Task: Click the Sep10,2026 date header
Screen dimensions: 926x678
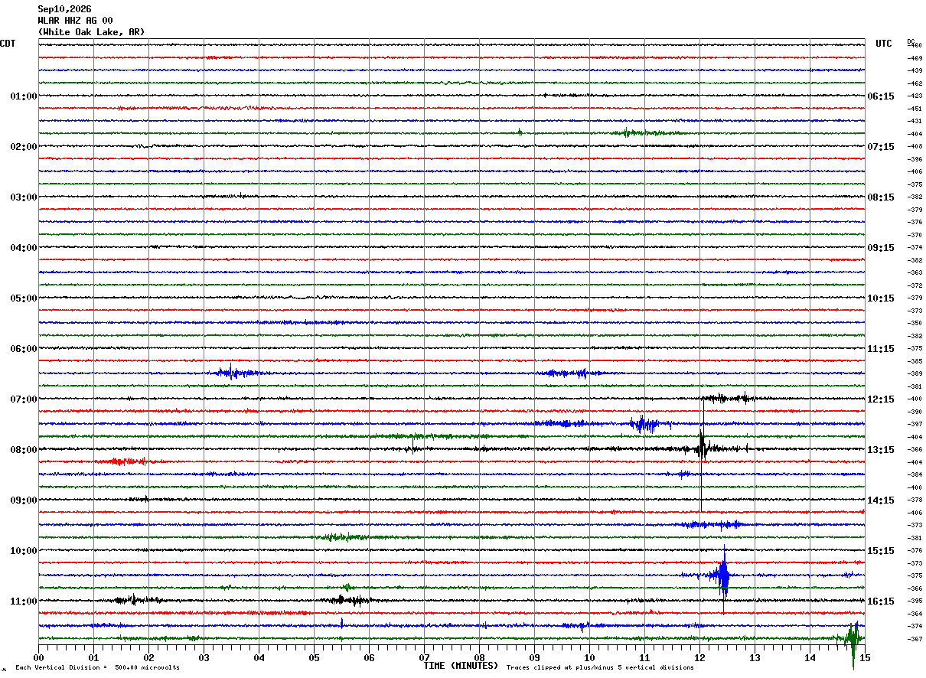Action: point(64,9)
